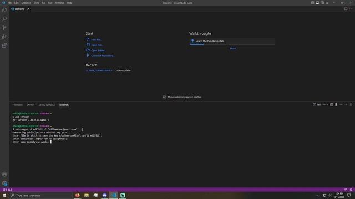
Task: Open the teal app icon in taskbar
Action: pyautogui.click(x=123, y=195)
